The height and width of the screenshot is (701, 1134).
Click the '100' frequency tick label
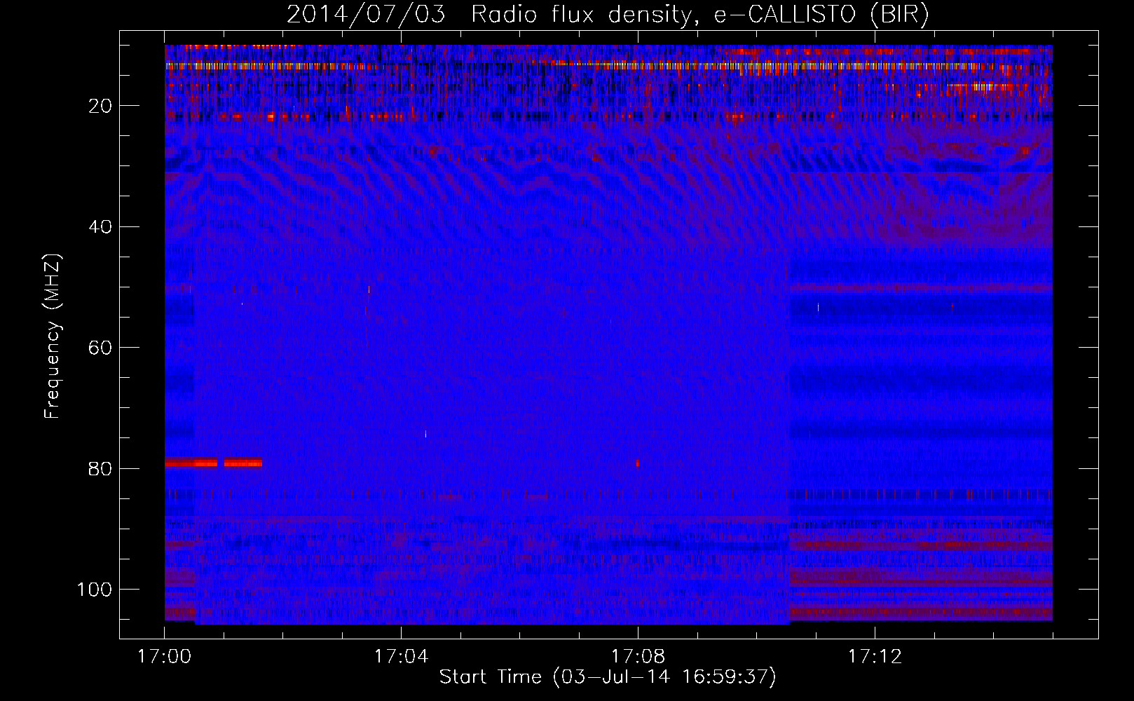click(x=95, y=590)
